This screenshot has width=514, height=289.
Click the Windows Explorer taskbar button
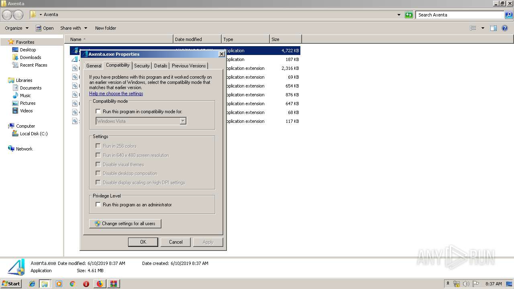45,284
